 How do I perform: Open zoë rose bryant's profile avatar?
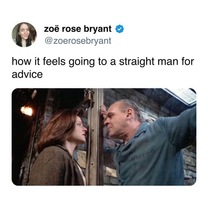click(x=24, y=35)
